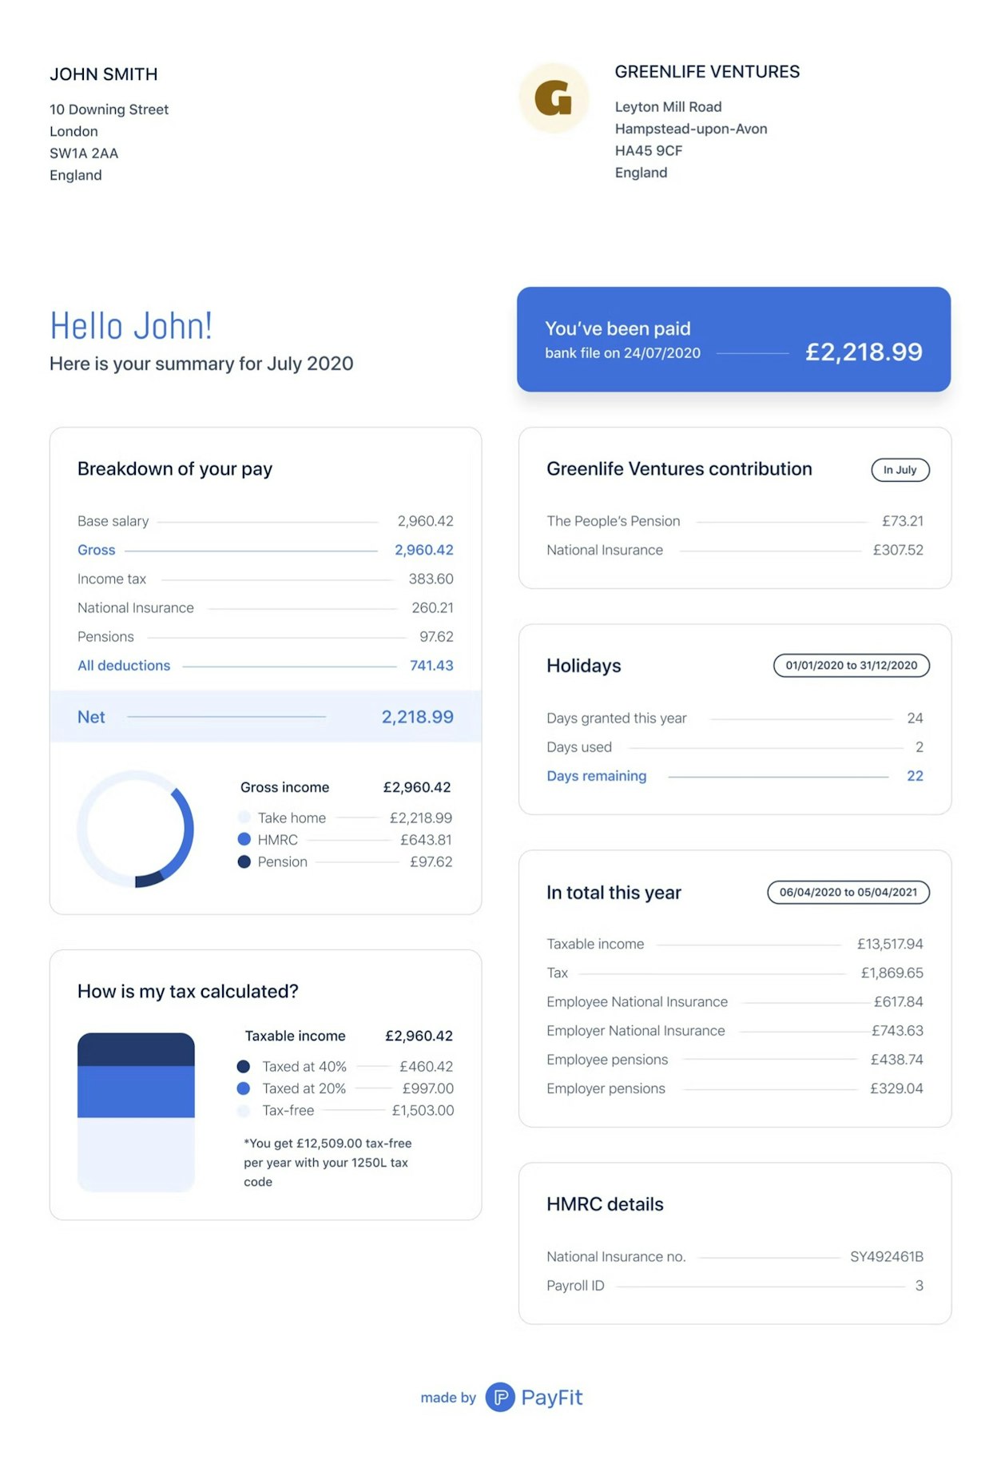Click the National Insurance value 260.21
Screen dimensions: 997x1468
[x=432, y=607]
